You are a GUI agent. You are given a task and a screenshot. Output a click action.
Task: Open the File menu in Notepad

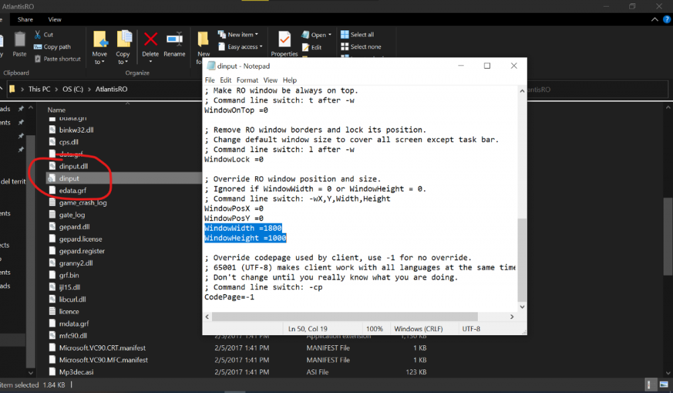(210, 80)
